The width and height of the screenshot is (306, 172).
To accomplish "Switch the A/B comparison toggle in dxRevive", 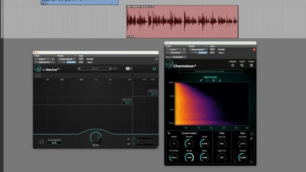I will pos(129,69).
